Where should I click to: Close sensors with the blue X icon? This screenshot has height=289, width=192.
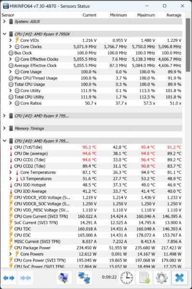coord(179,278)
